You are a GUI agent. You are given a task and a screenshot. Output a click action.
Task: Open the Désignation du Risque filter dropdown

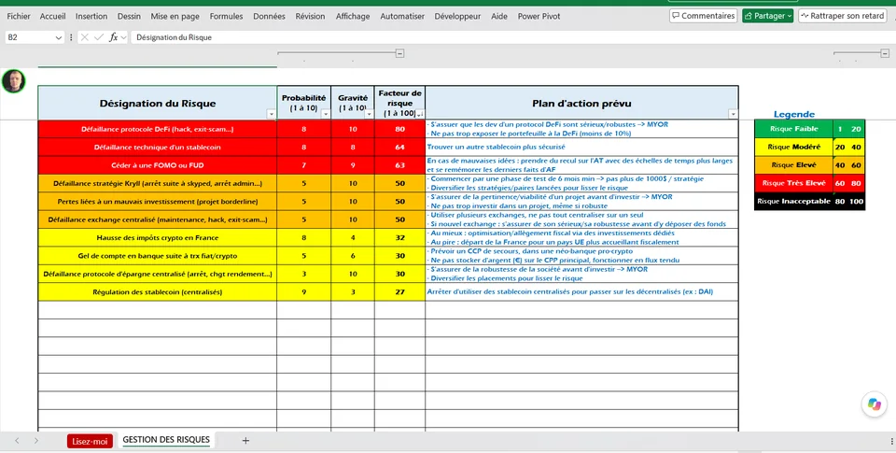tap(271, 114)
